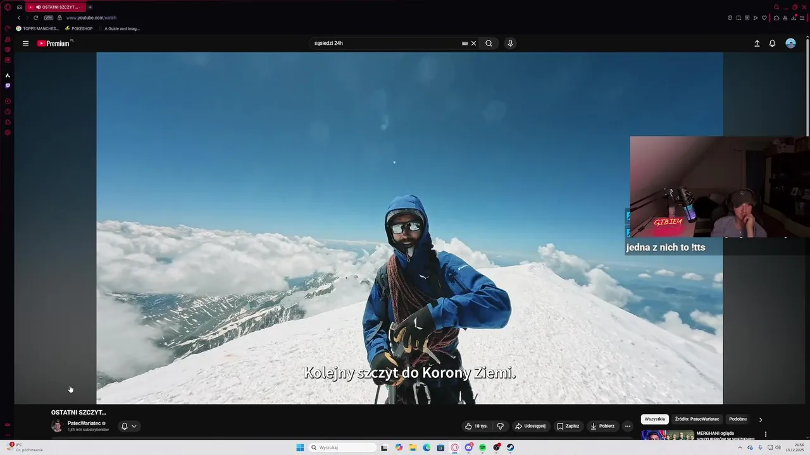Screen dimensions: 810x455
Task: Open Spotify from taskbar
Action: point(482,447)
